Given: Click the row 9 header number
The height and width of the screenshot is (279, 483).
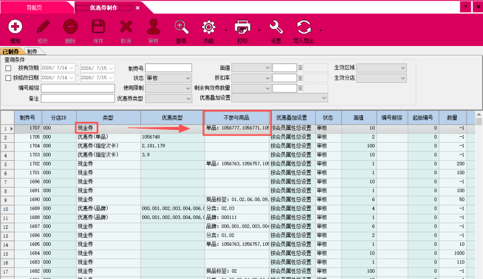Looking at the screenshot, I should [7, 200].
